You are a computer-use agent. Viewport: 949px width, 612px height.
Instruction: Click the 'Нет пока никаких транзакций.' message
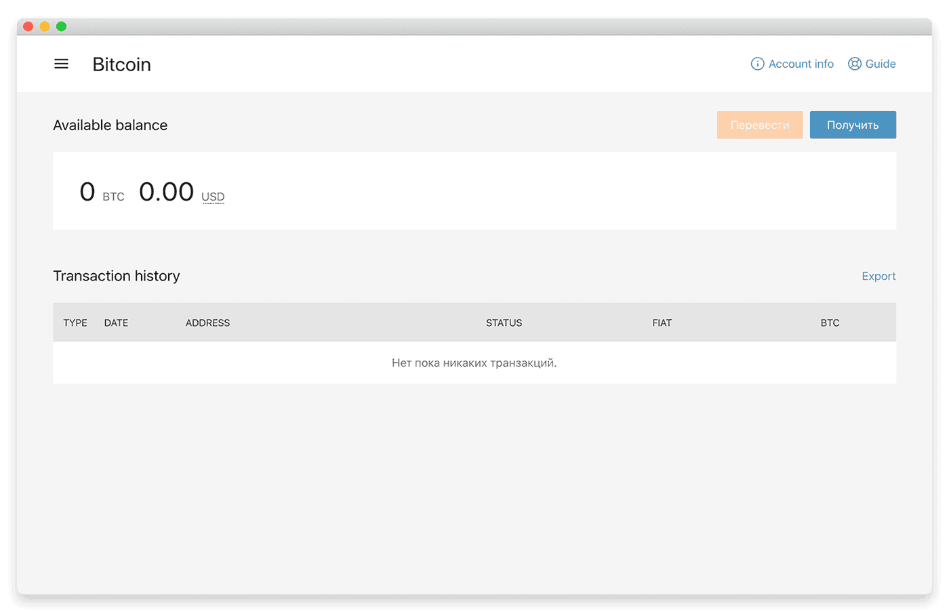(474, 363)
